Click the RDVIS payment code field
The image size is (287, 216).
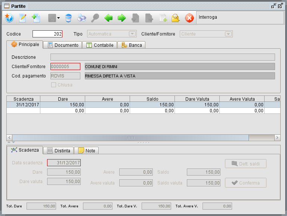point(65,76)
